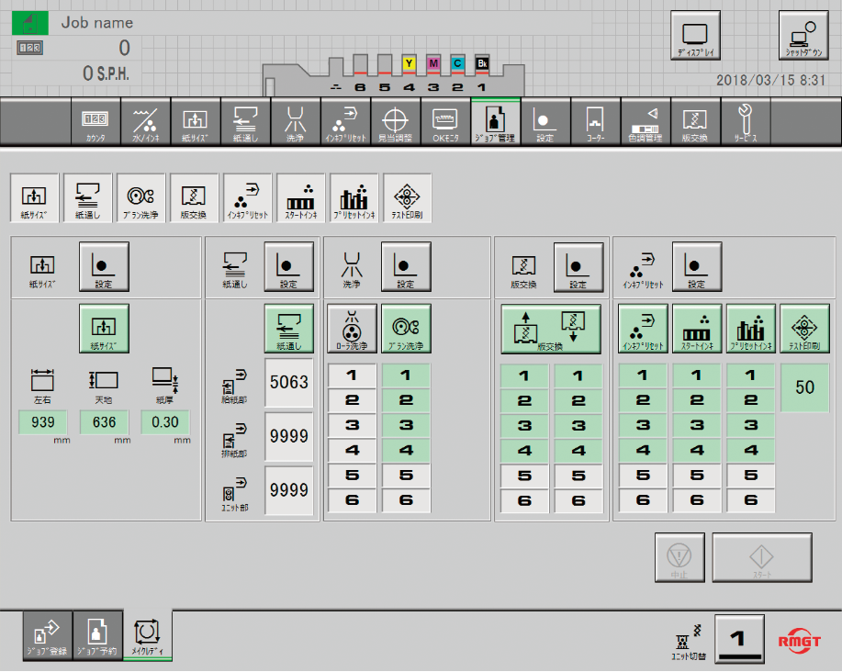This screenshot has width=842, height=672.
Task: Switch to the ジョブ登録 bottom tab
Action: pyautogui.click(x=47, y=633)
